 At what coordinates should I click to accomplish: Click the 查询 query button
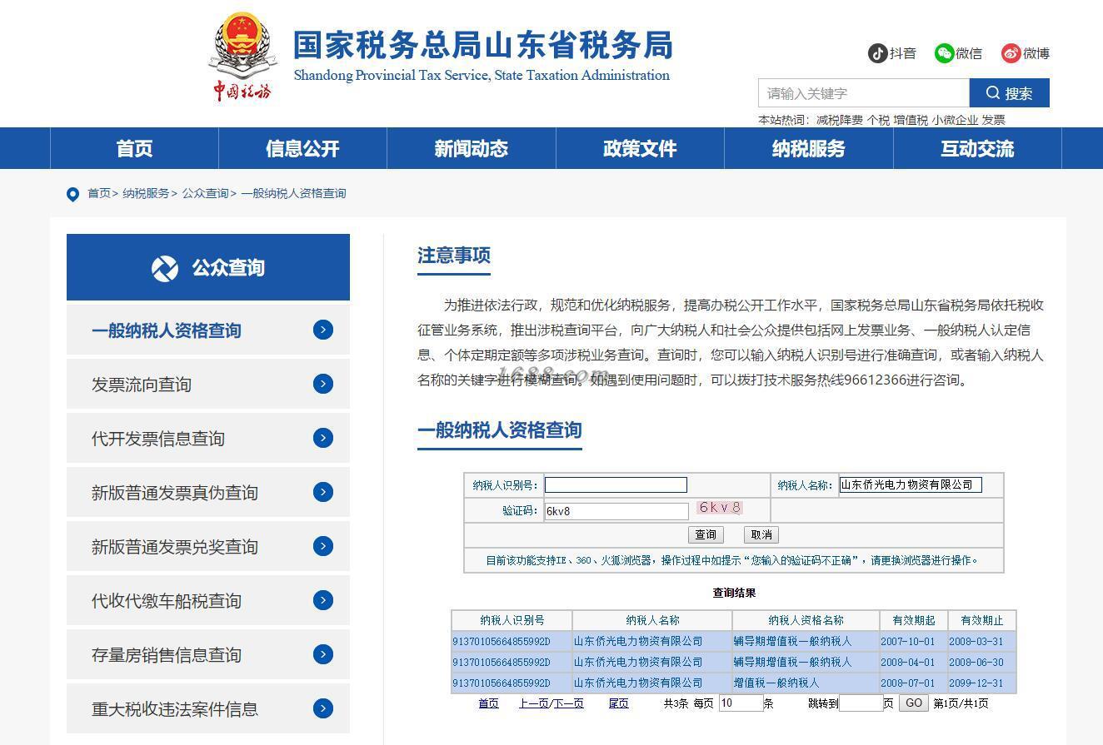point(706,534)
